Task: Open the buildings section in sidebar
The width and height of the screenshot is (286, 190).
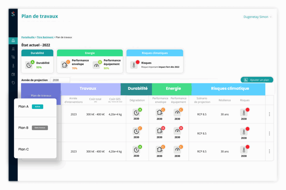Action: pyautogui.click(x=13, y=41)
